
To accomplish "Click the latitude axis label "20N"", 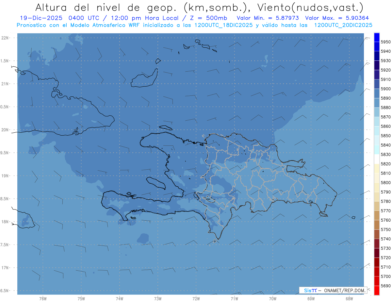I will point(5,130).
